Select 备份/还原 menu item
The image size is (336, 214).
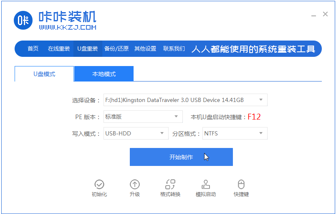(x=116, y=48)
